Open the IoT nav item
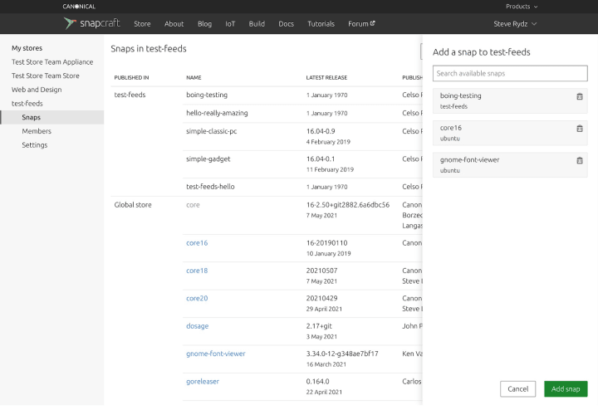598x410 pixels. click(230, 23)
